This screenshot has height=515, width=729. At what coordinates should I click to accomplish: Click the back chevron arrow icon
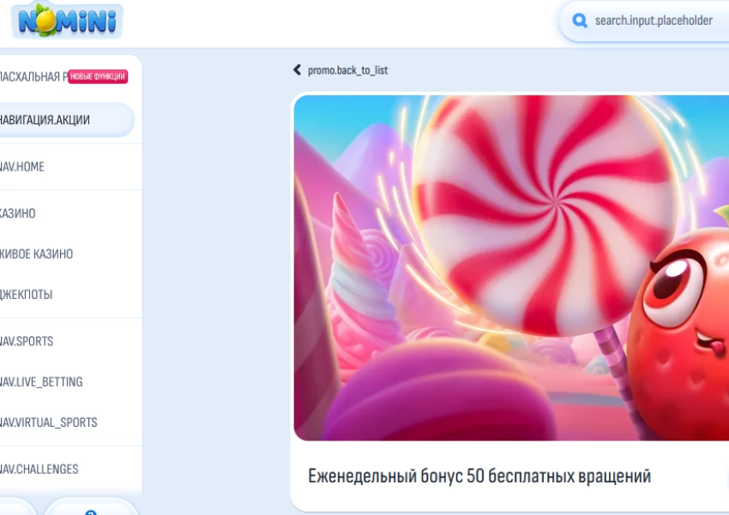[297, 69]
